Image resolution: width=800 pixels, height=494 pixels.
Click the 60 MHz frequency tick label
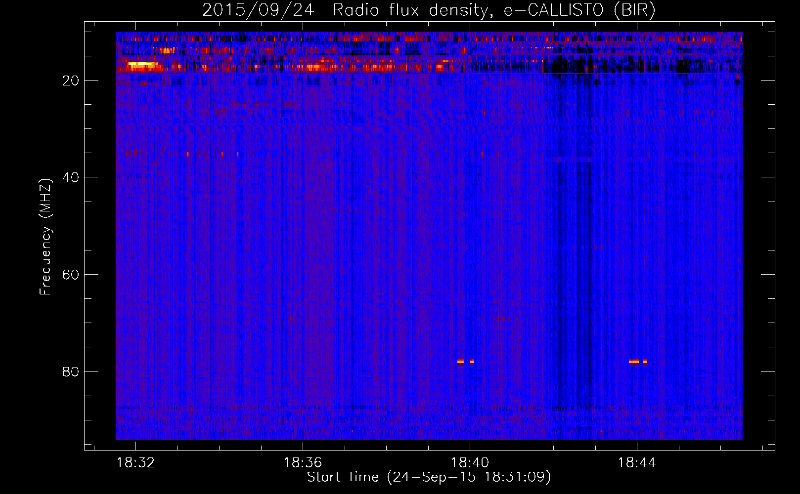[x=71, y=275]
